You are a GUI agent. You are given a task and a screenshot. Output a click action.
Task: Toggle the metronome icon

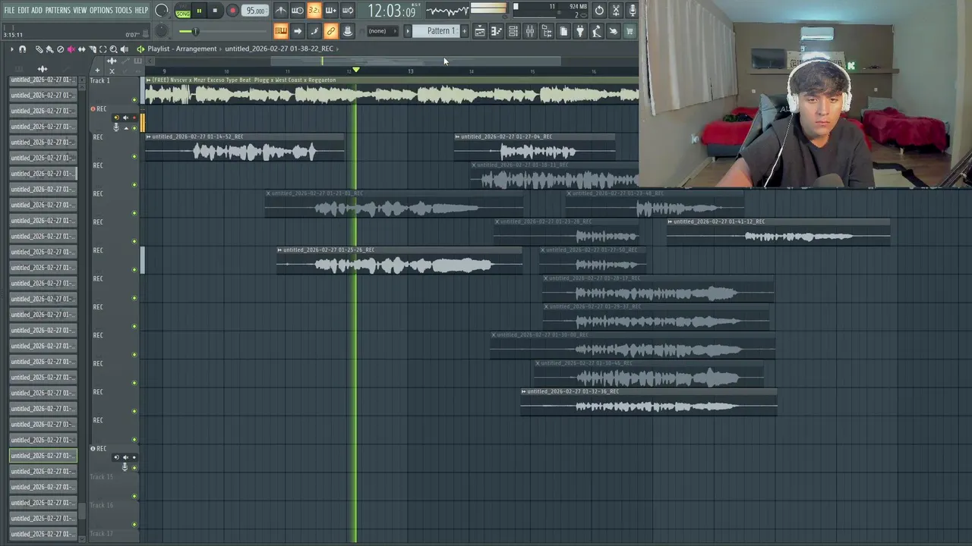280,11
